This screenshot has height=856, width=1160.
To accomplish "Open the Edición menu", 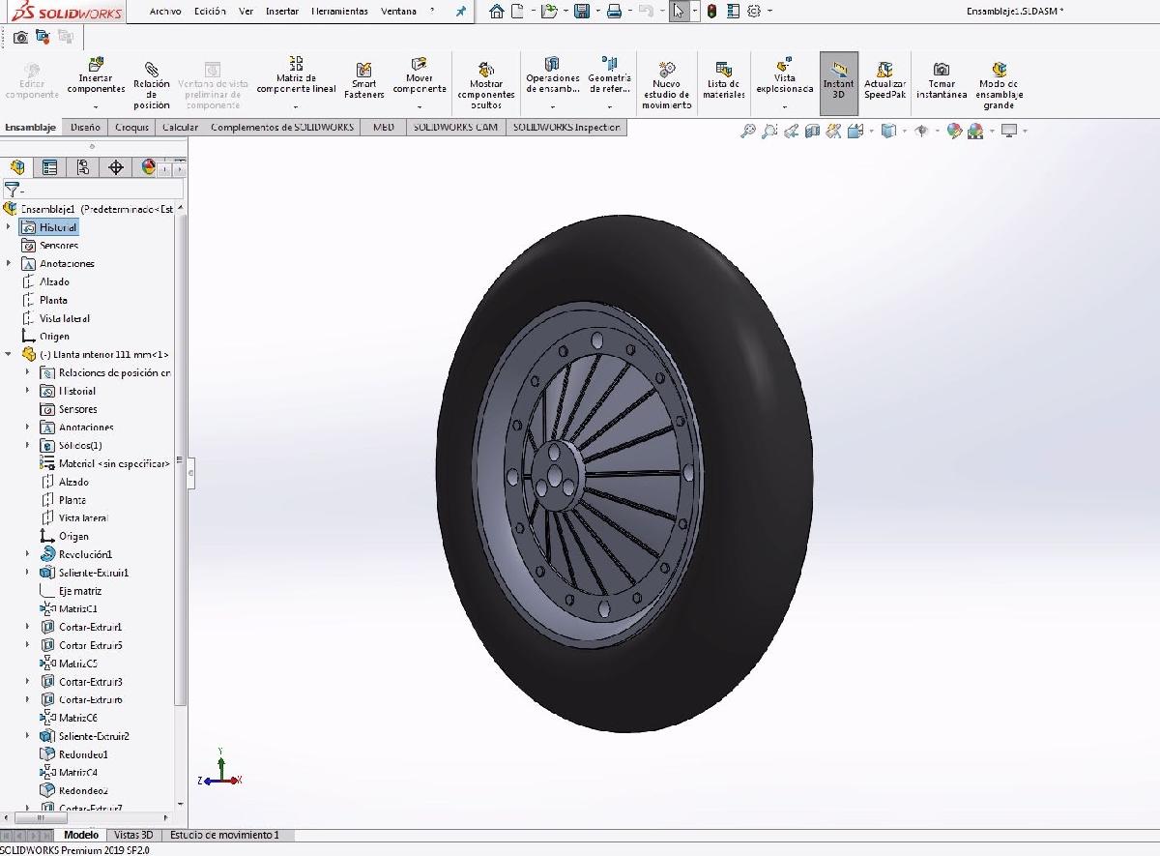I will pyautogui.click(x=210, y=12).
